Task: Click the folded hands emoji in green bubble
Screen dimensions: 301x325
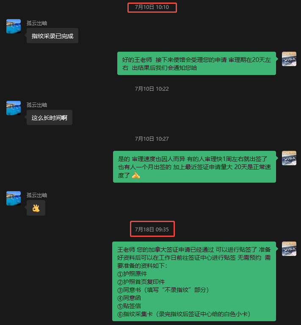Action: (136, 175)
